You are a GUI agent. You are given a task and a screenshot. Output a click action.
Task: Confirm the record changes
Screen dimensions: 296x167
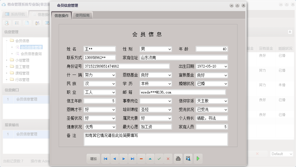[x=159, y=159]
